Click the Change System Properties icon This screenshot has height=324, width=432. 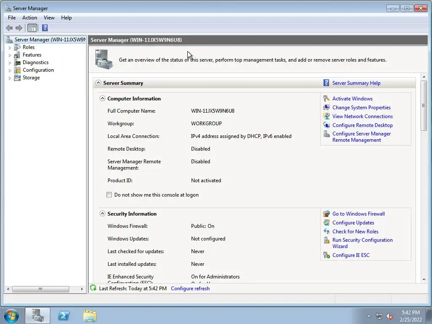[x=327, y=107]
